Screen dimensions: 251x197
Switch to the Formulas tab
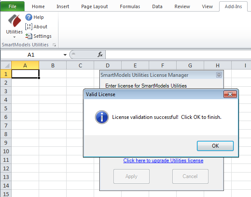130,6
